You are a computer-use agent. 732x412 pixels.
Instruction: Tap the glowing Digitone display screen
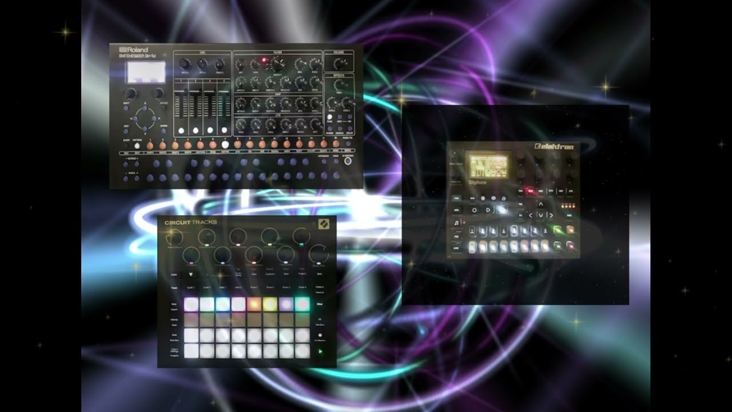(x=489, y=167)
